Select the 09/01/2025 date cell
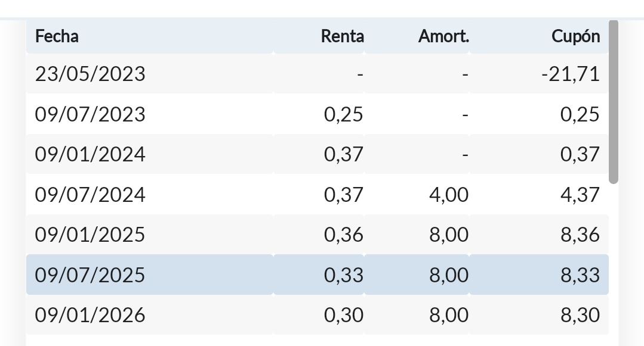The width and height of the screenshot is (644, 346). coord(90,235)
